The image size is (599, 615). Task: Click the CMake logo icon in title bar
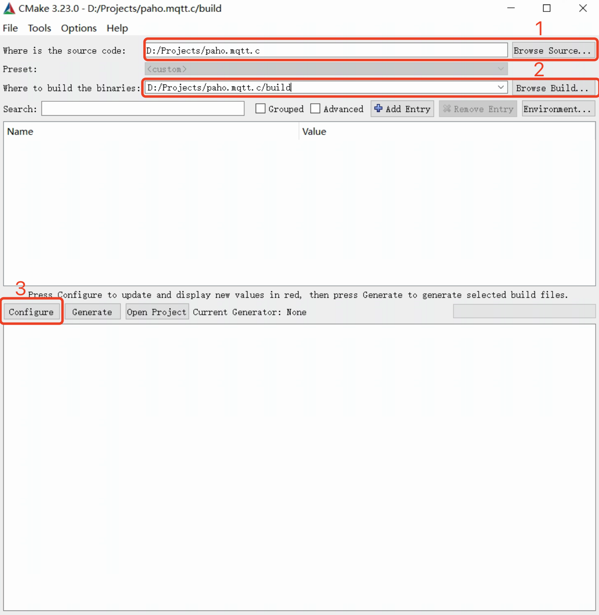9,8
